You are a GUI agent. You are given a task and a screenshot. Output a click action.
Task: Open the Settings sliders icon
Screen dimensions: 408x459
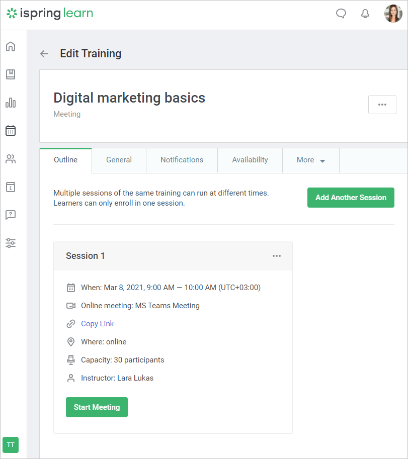click(x=11, y=243)
